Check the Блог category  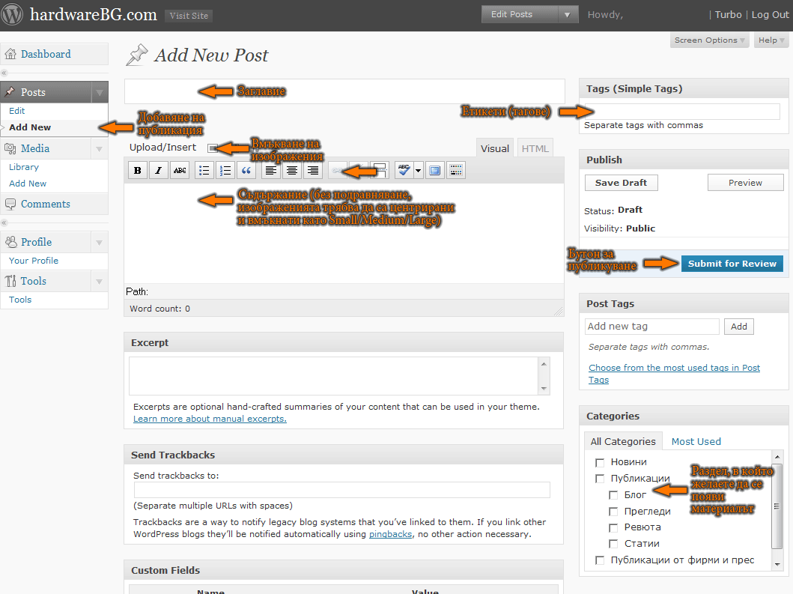coord(613,495)
